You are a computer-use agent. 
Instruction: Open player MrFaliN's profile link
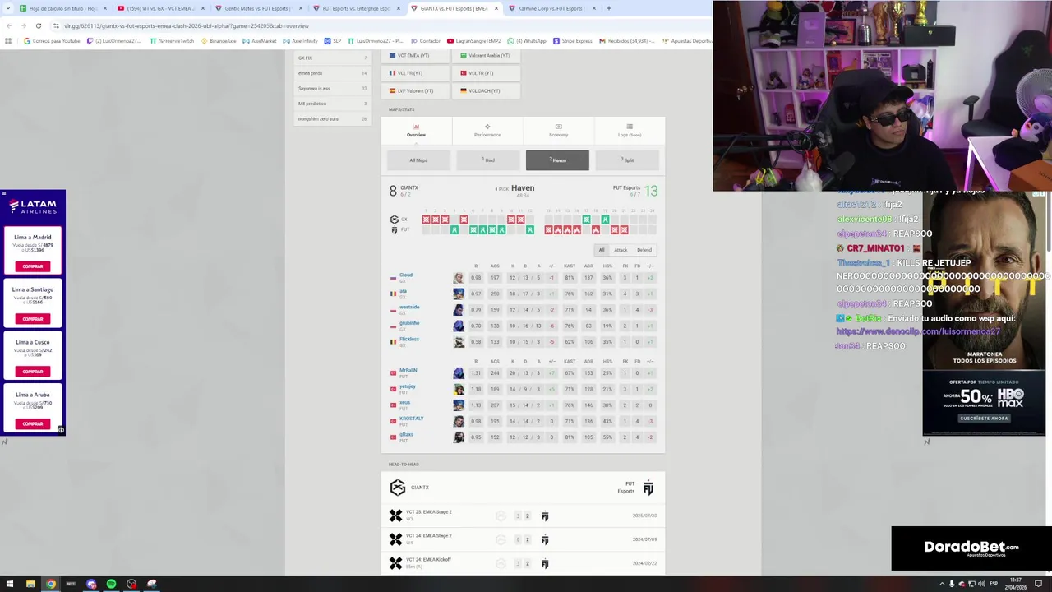(x=408, y=370)
